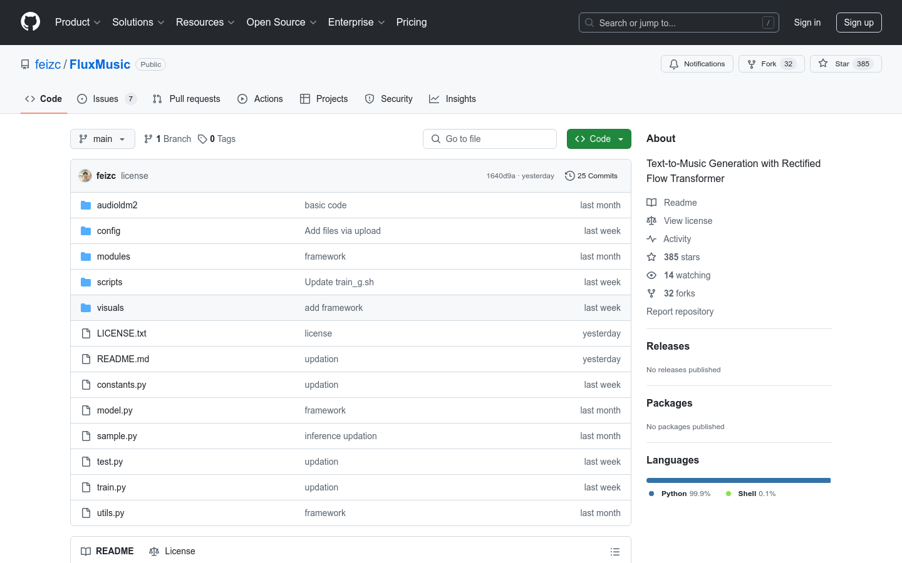The image size is (902, 563).
Task: Open the FluxMusic repository name link
Action: (x=100, y=64)
